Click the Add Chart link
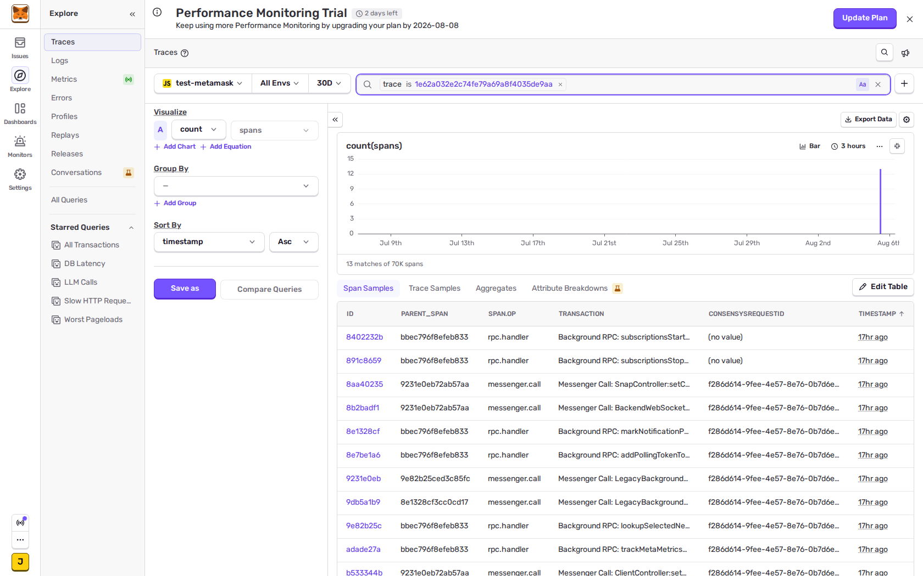The height and width of the screenshot is (576, 923). (175, 147)
